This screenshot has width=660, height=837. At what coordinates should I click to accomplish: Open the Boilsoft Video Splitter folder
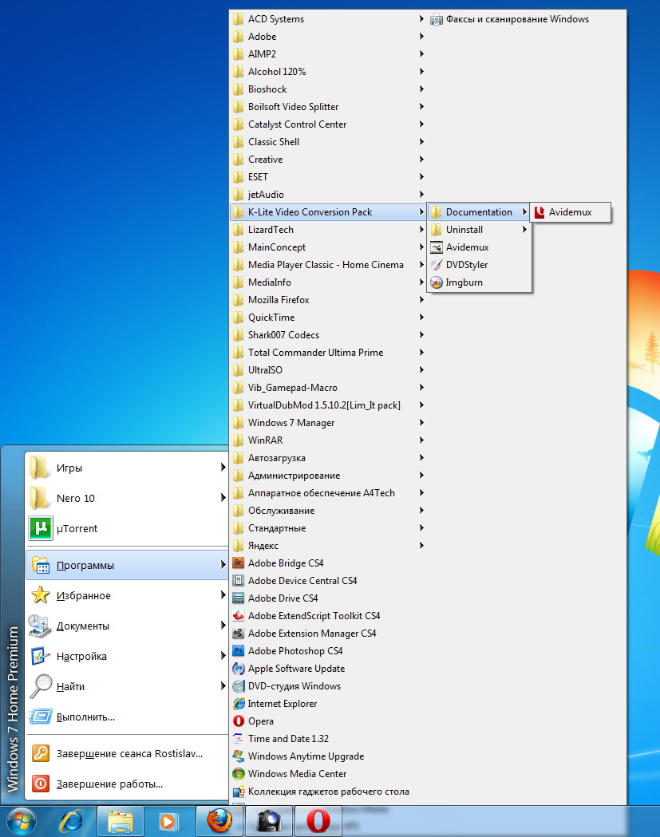pyautogui.click(x=328, y=106)
